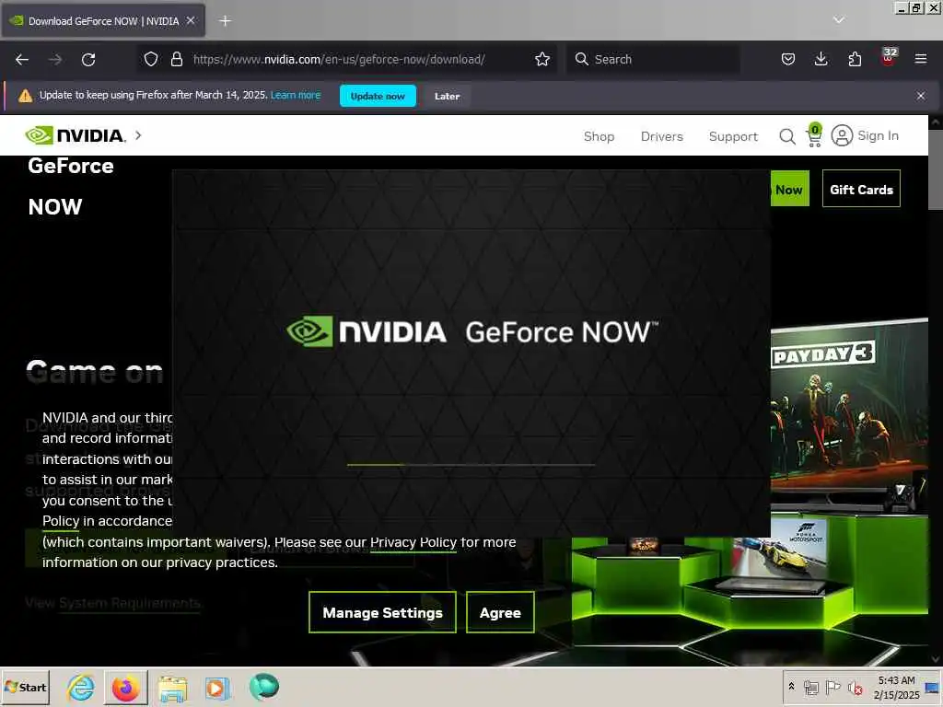Open the Drivers menu item
The height and width of the screenshot is (707, 943).
tap(661, 136)
